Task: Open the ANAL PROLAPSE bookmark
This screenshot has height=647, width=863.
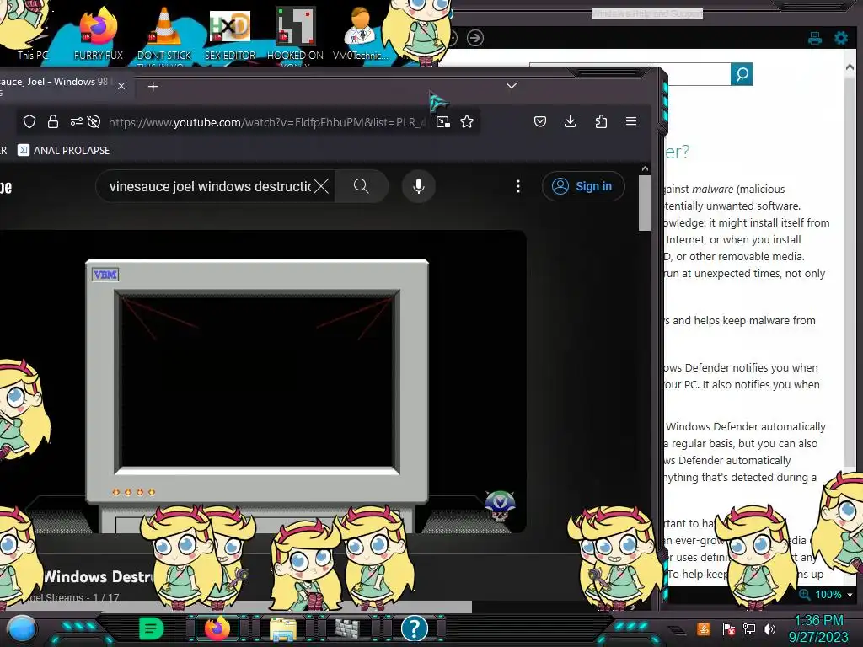Action: click(64, 150)
